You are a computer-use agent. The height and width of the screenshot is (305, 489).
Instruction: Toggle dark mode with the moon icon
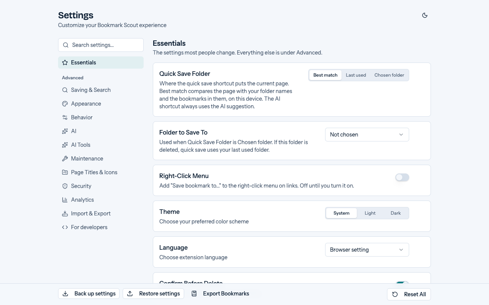click(424, 15)
